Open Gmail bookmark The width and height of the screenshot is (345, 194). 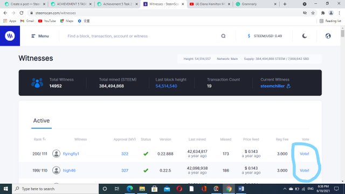[x=27, y=21]
